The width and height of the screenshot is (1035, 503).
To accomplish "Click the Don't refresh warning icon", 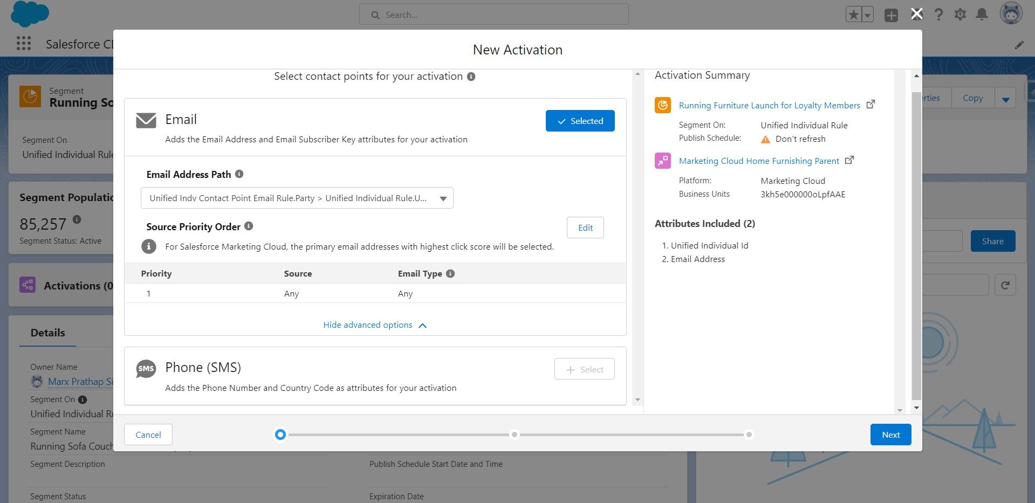I will click(x=765, y=139).
